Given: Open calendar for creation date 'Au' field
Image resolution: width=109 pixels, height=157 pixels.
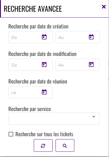Looking at the screenshot, I should coord(91,37).
